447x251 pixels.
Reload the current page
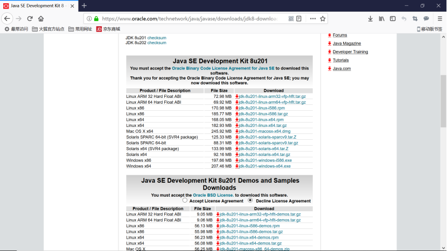[30, 19]
